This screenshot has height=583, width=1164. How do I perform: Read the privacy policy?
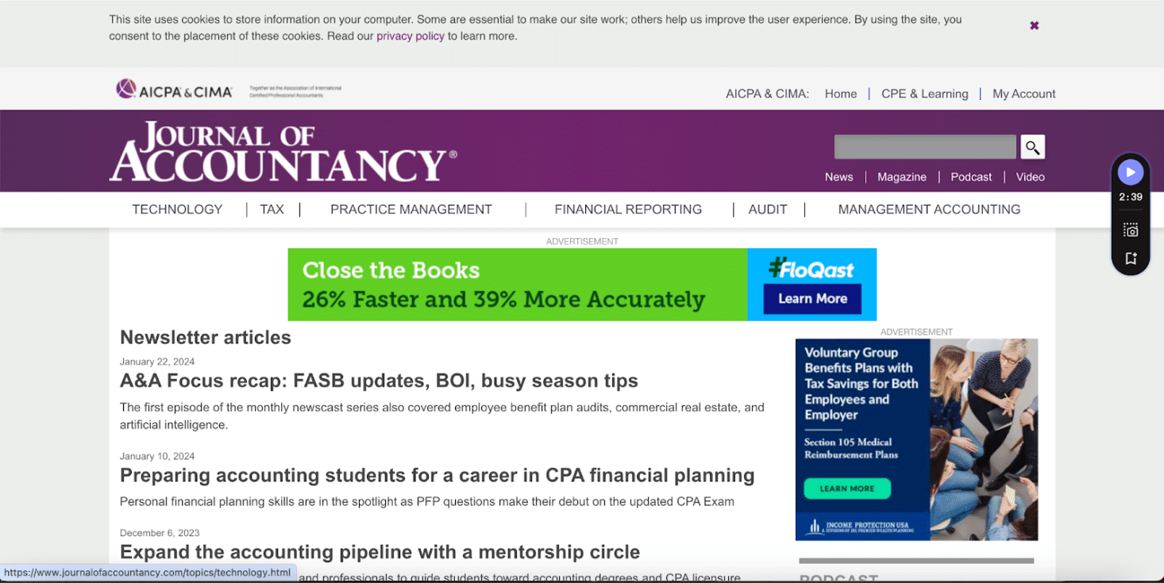pyautogui.click(x=410, y=36)
